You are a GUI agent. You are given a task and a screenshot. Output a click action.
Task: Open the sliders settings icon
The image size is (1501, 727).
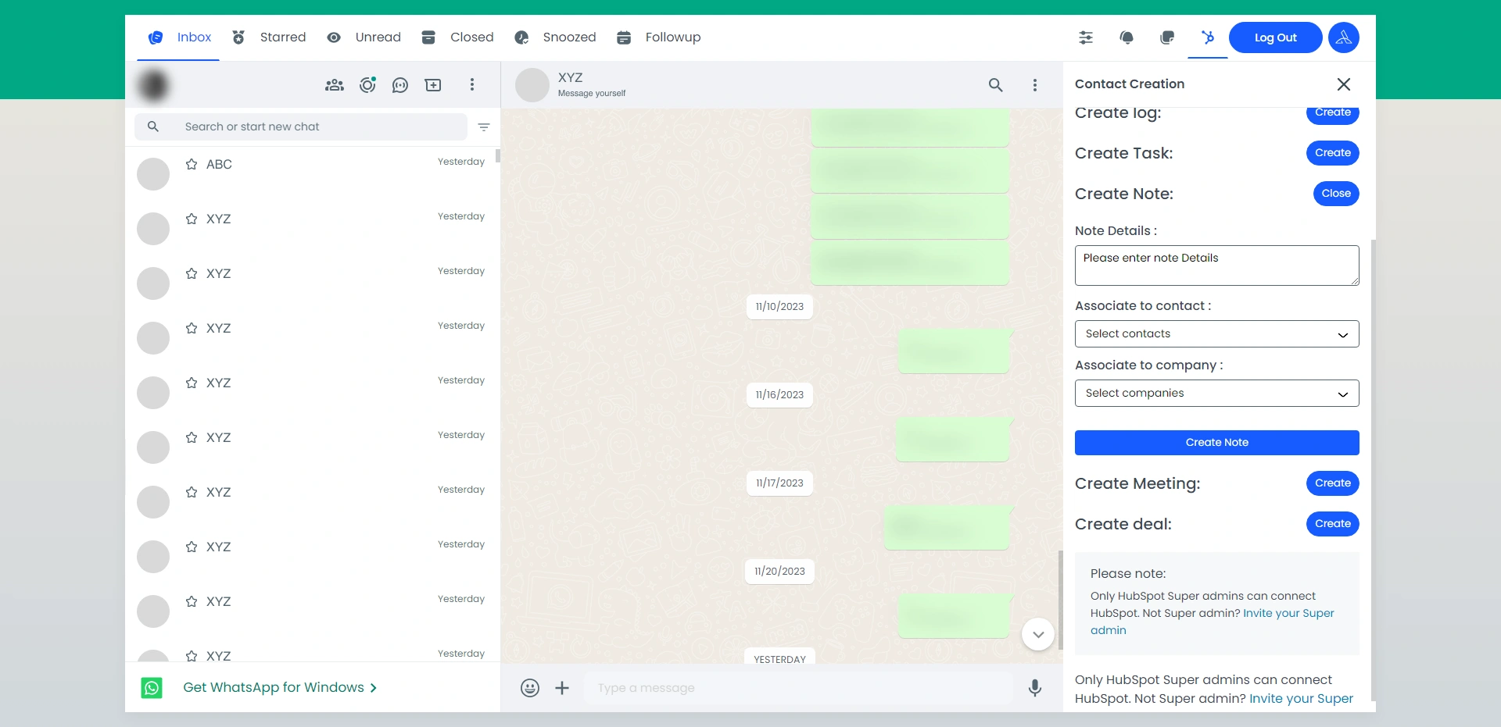(1086, 37)
